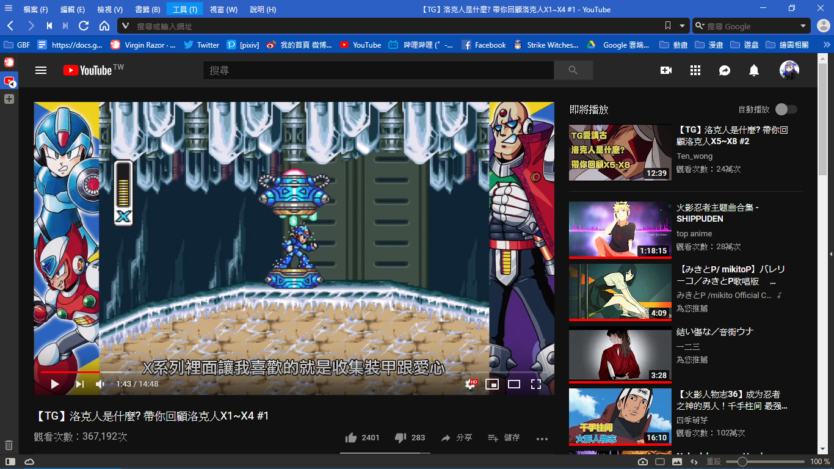Reload the current page
Screen dimensions: 834x469
pos(84,26)
